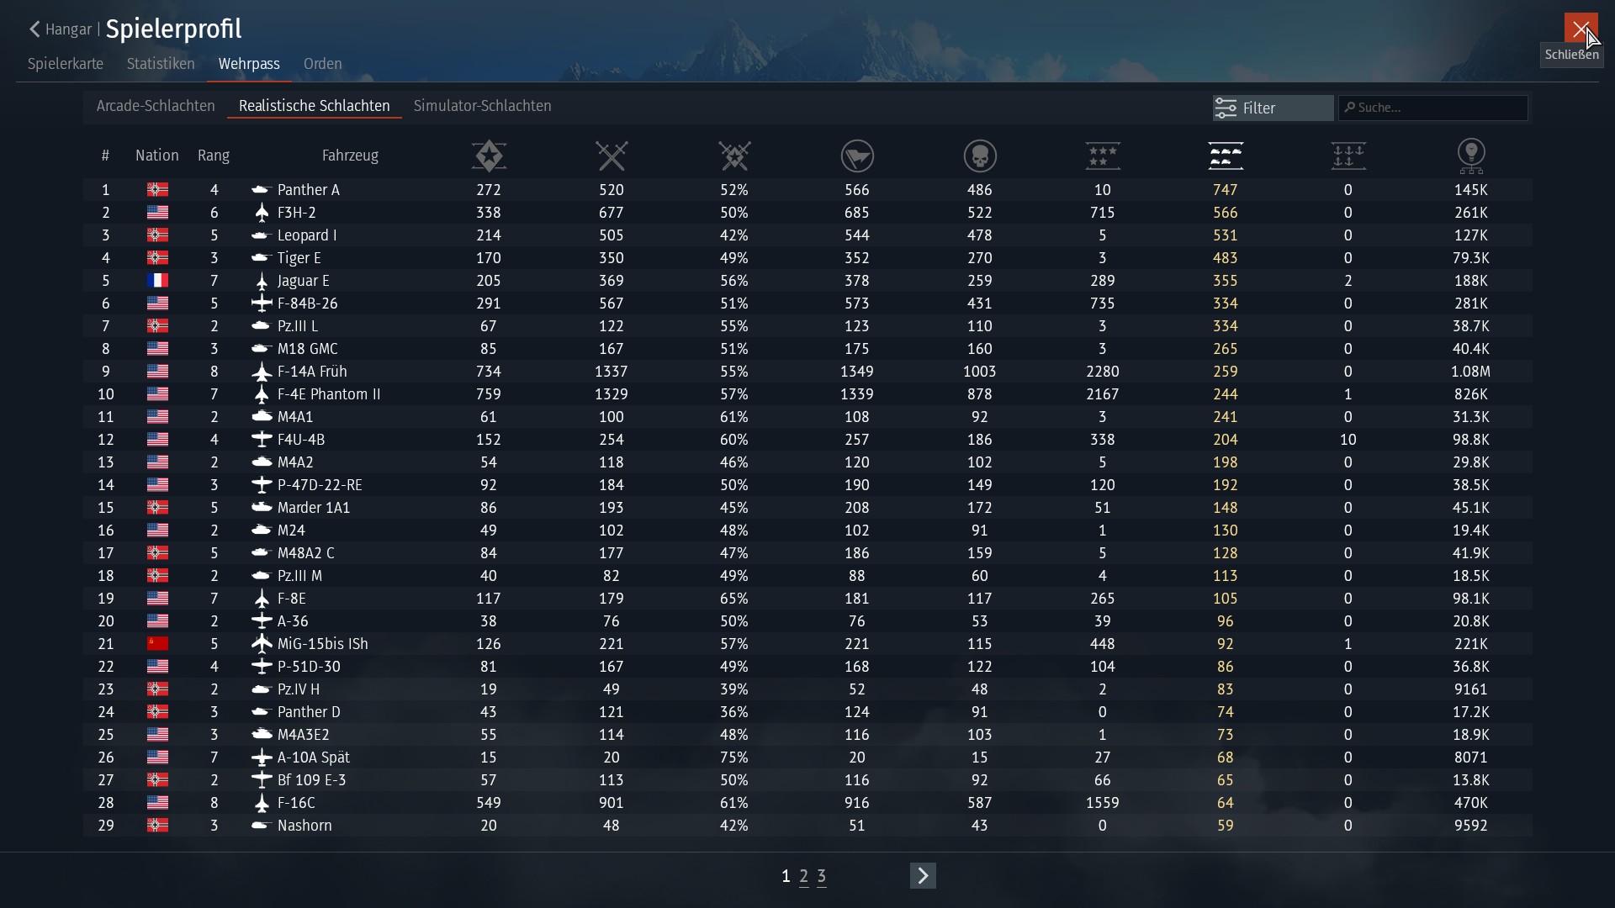This screenshot has width=1615, height=908.
Task: Sort by the anchors naval kills icon
Action: (x=1348, y=156)
